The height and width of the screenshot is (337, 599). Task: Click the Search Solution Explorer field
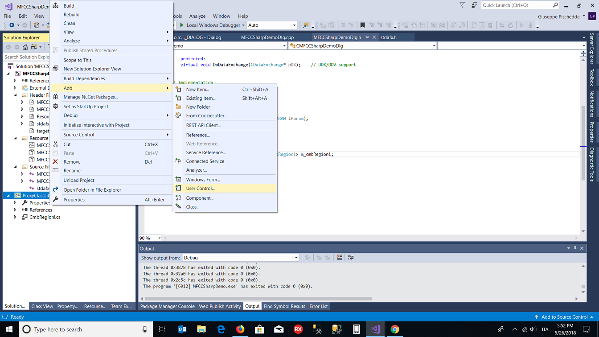pyautogui.click(x=26, y=57)
